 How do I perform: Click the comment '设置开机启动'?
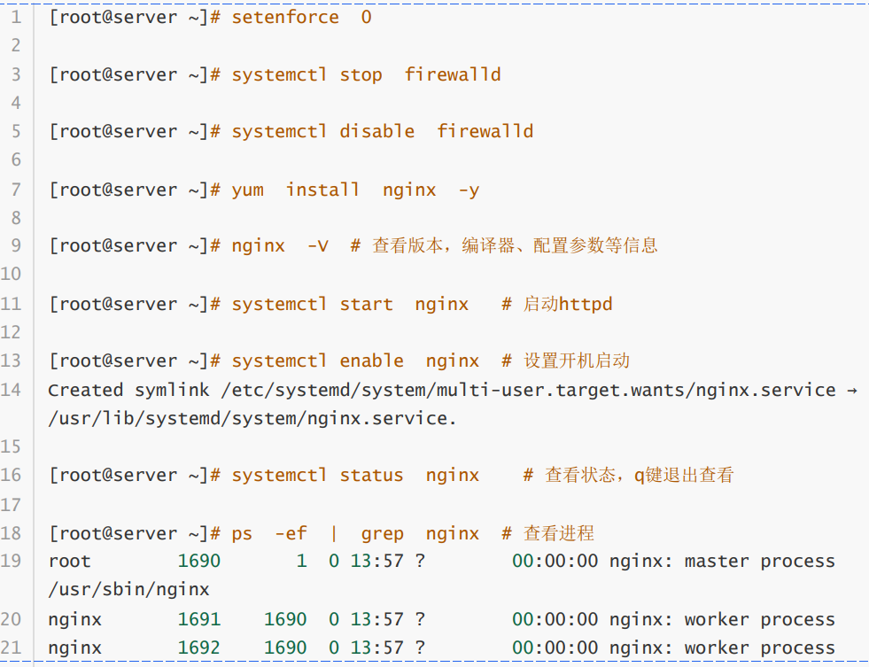[x=577, y=361]
